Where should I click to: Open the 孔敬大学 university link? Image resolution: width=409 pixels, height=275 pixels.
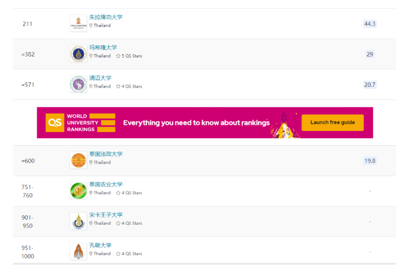tap(100, 245)
